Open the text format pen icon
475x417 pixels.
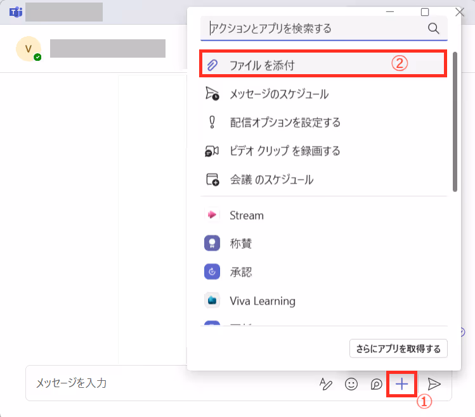click(326, 384)
